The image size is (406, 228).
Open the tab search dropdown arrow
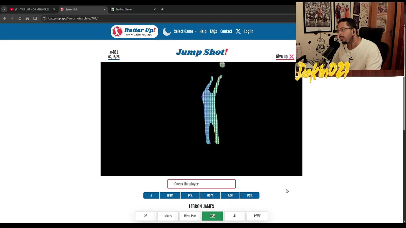coord(4,9)
